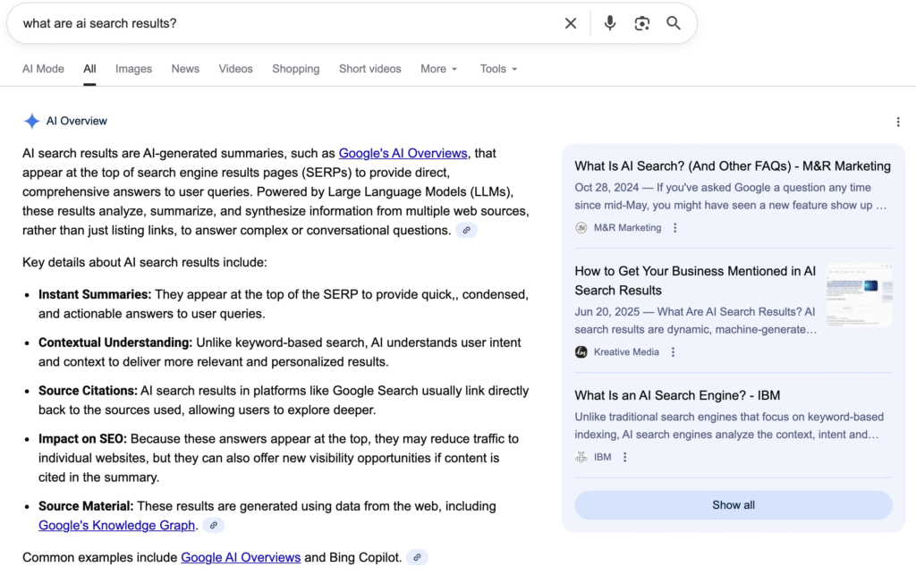Screen dimensions: 916x575
Task: Click the AI Overview sparkle icon
Action: tap(32, 121)
